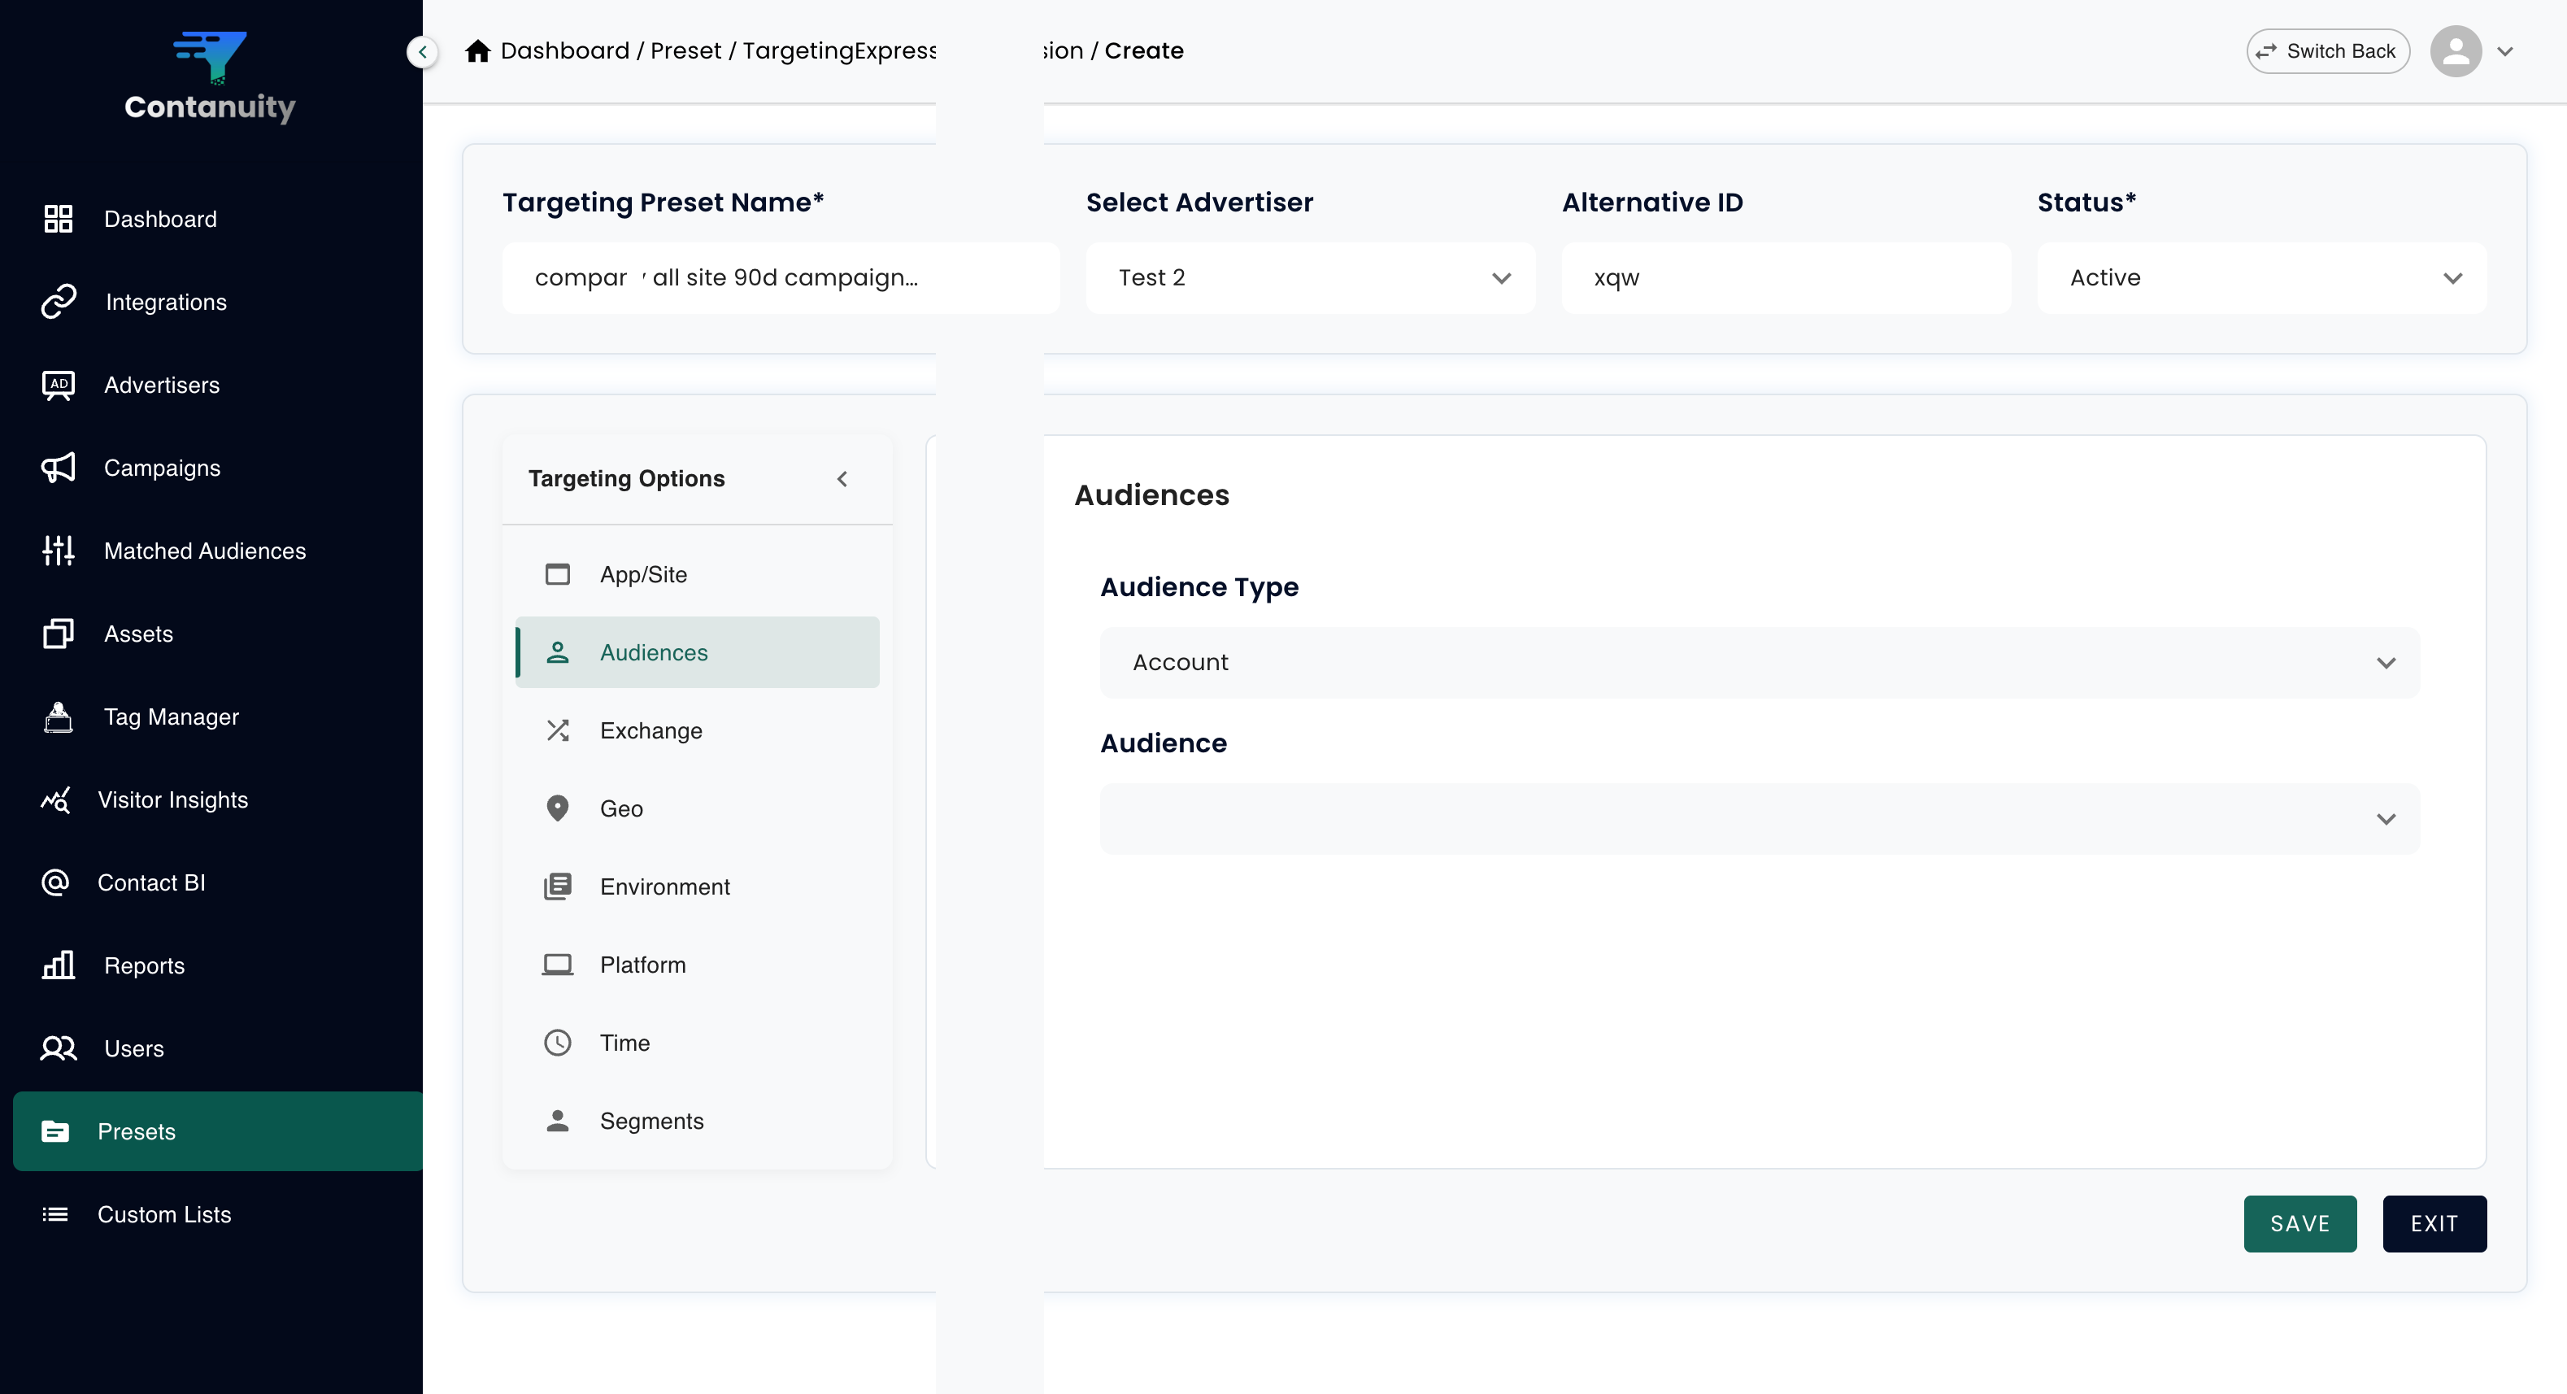Open the empty Audience dropdown

point(1759,818)
